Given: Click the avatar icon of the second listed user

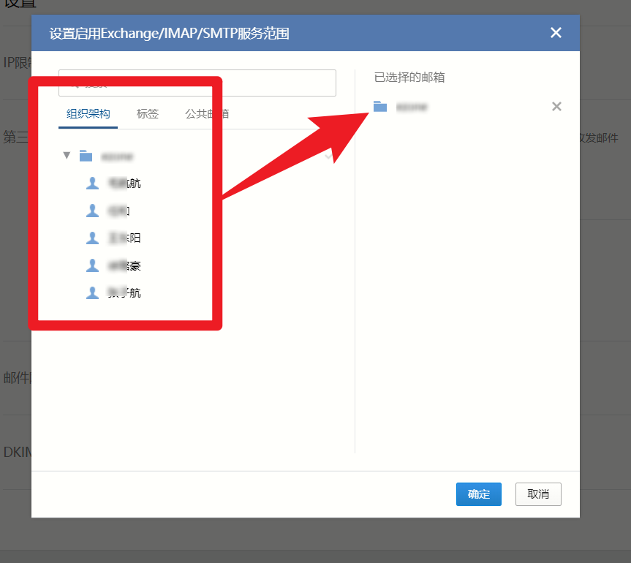Looking at the screenshot, I should click(92, 211).
